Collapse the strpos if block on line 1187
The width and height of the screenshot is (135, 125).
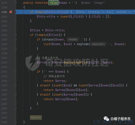(15, 40)
